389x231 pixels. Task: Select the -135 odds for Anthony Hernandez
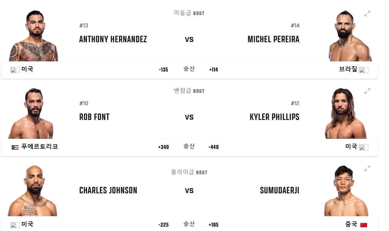click(x=163, y=70)
